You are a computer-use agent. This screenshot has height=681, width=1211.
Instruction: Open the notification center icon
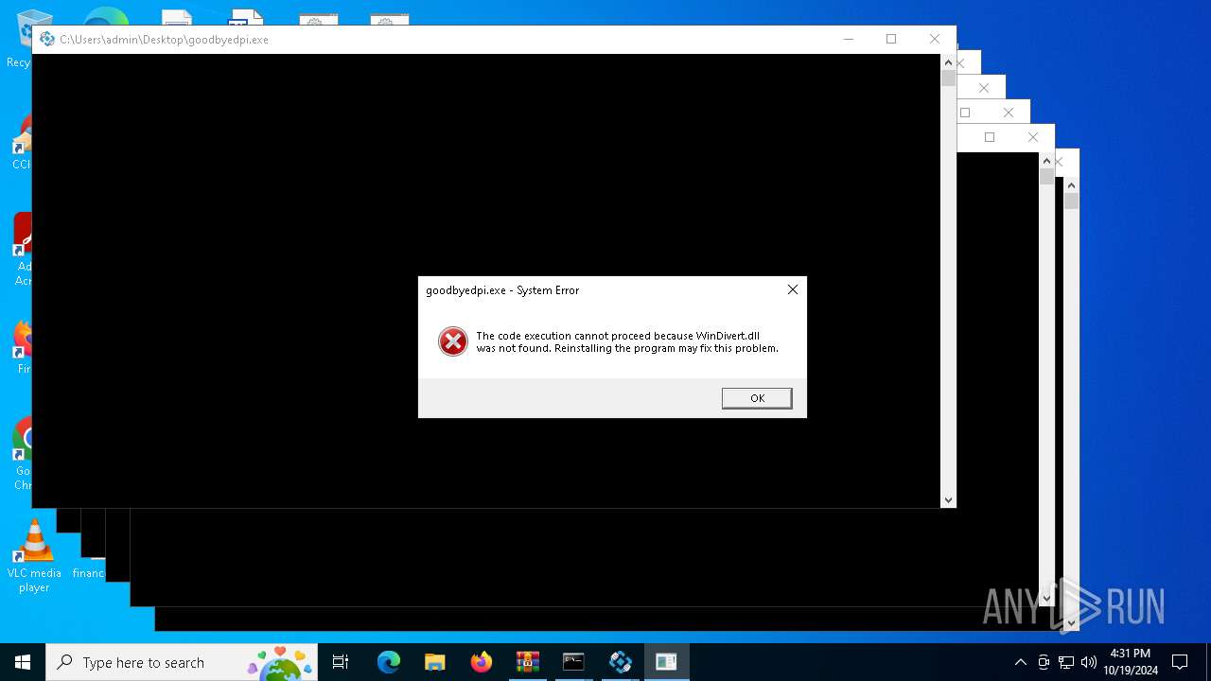1180,662
